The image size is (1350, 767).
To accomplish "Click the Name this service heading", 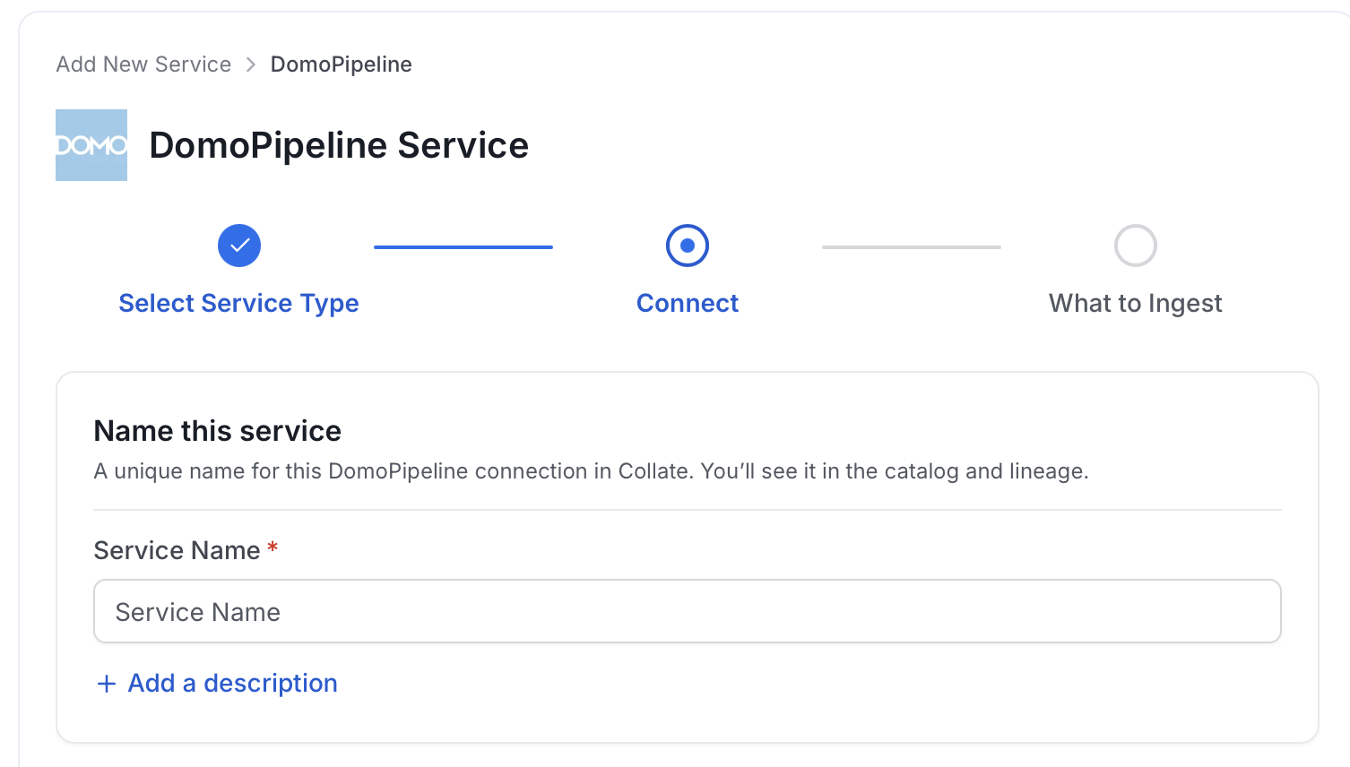I will coord(218,431).
